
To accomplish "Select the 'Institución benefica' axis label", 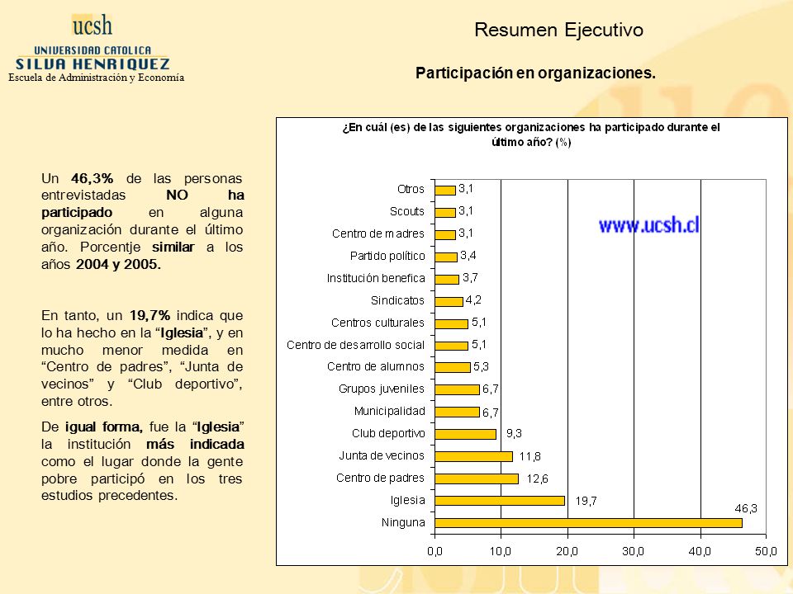I will [376, 278].
